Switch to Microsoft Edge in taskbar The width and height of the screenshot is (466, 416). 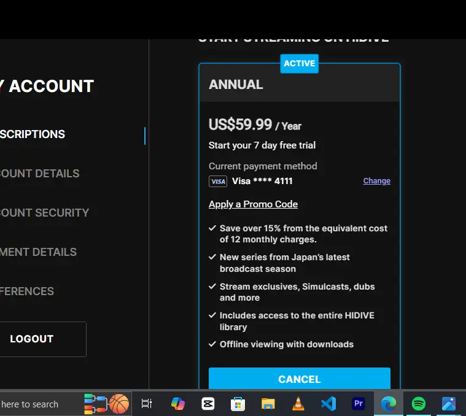tap(389, 404)
